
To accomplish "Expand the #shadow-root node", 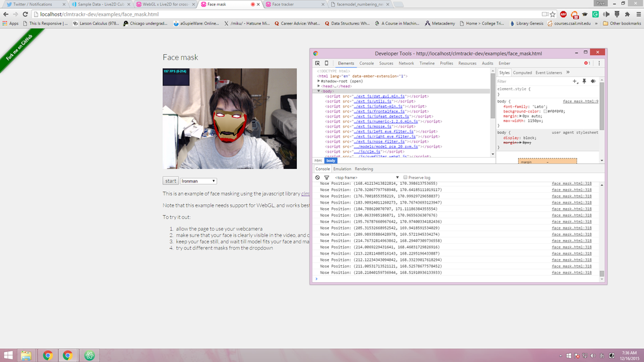I will (319, 81).
